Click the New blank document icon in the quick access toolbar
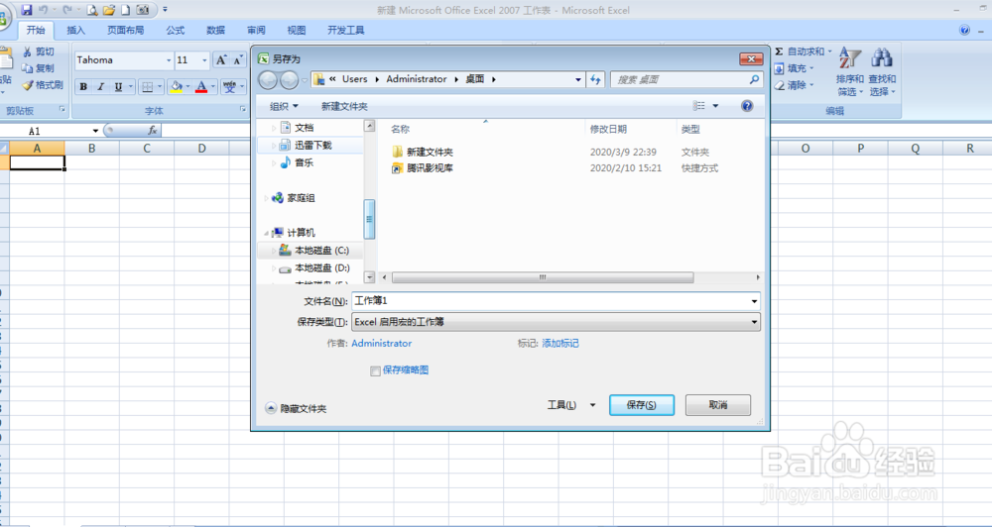The height and width of the screenshot is (527, 992). pos(125,10)
